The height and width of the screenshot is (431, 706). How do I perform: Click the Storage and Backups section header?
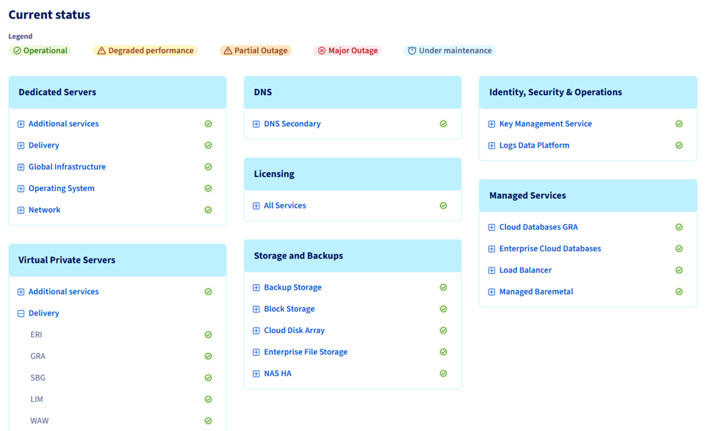tap(352, 256)
